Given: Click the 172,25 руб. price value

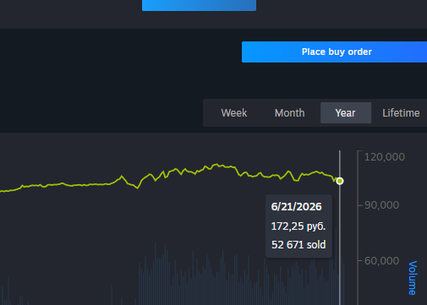Looking at the screenshot, I should pos(298,226).
